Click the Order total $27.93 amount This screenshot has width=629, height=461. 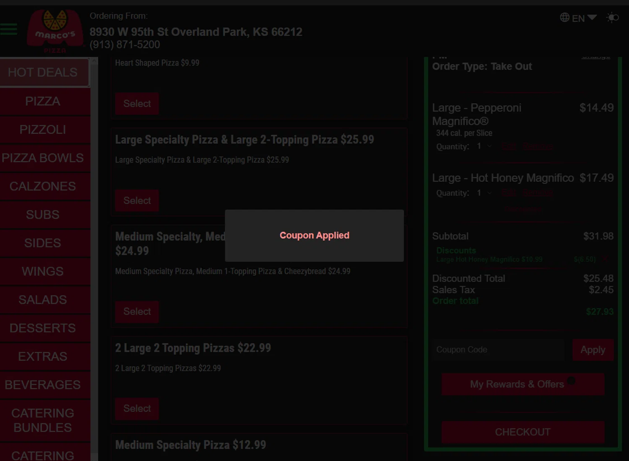tap(600, 312)
